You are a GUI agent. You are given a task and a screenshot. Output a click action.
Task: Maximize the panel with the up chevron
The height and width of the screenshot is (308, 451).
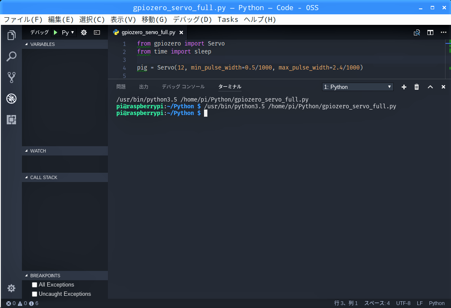(x=430, y=87)
